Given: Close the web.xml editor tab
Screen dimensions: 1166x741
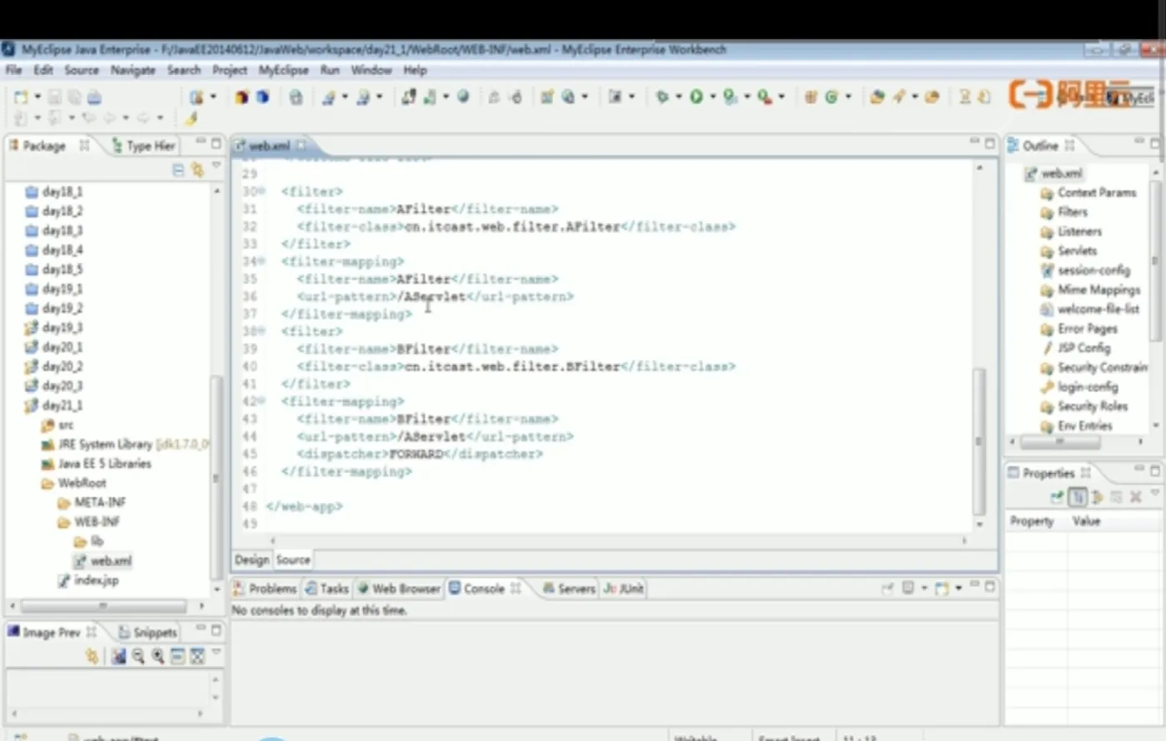Looking at the screenshot, I should click(301, 146).
